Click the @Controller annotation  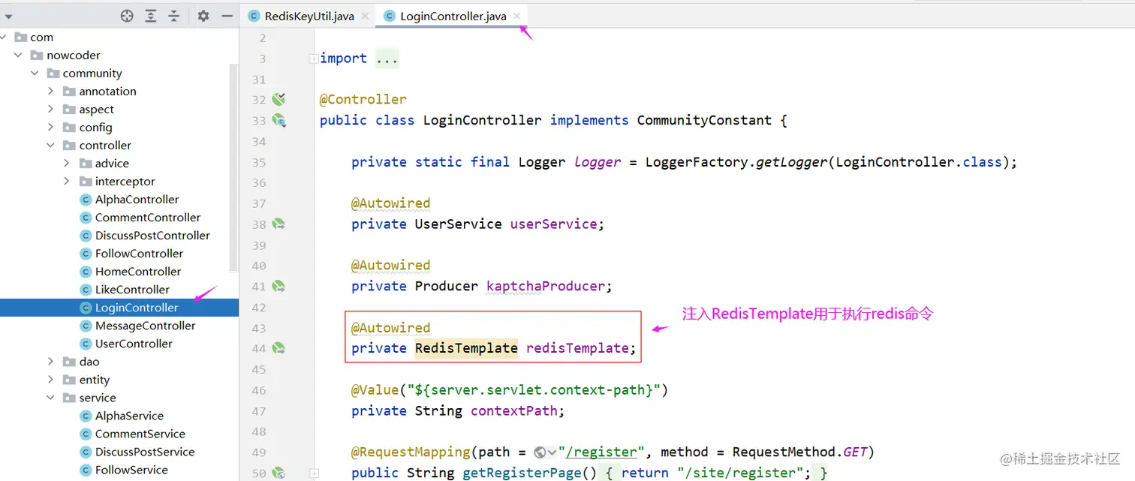click(363, 99)
